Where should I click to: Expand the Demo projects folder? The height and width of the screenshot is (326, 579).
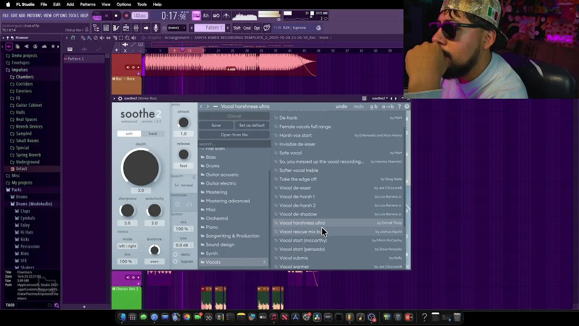coord(24,56)
